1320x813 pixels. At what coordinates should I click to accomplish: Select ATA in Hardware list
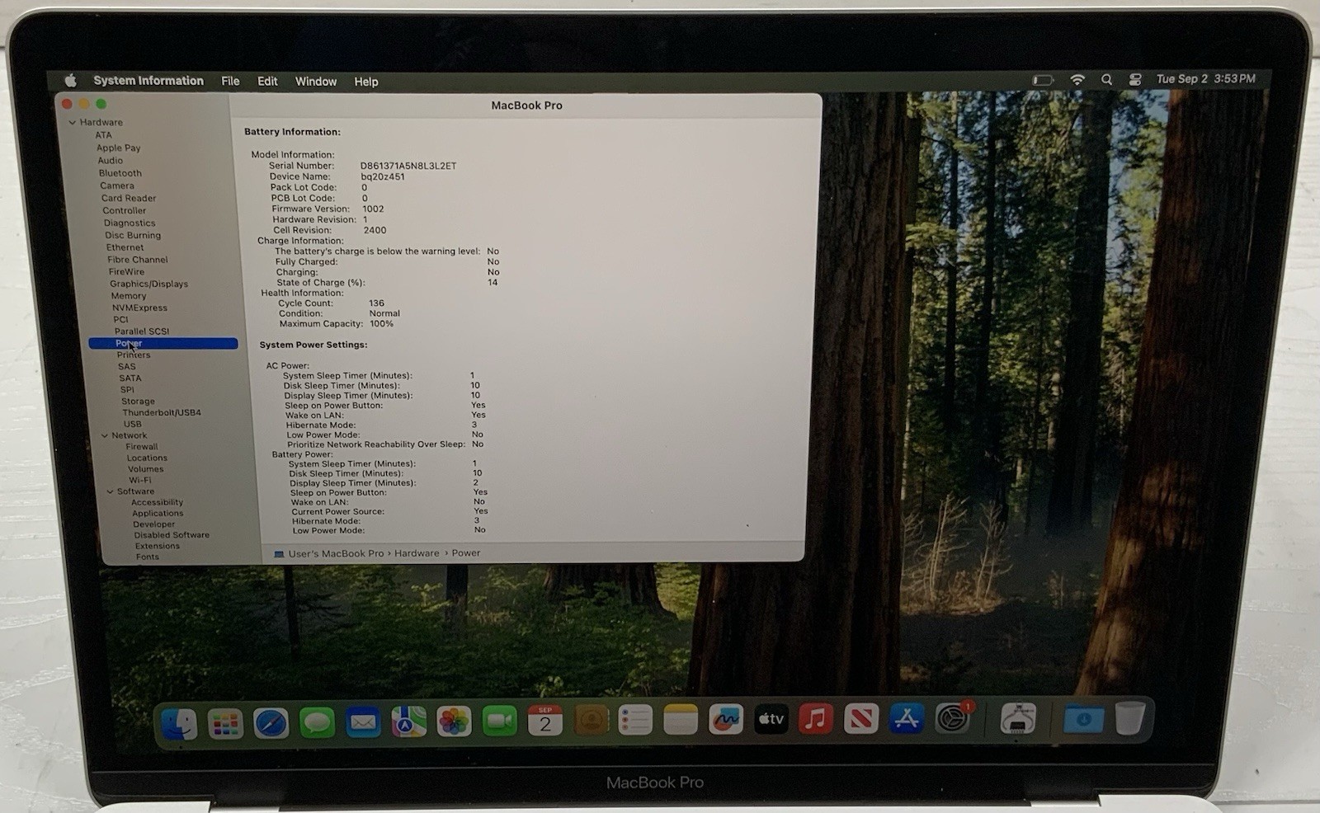(x=103, y=135)
